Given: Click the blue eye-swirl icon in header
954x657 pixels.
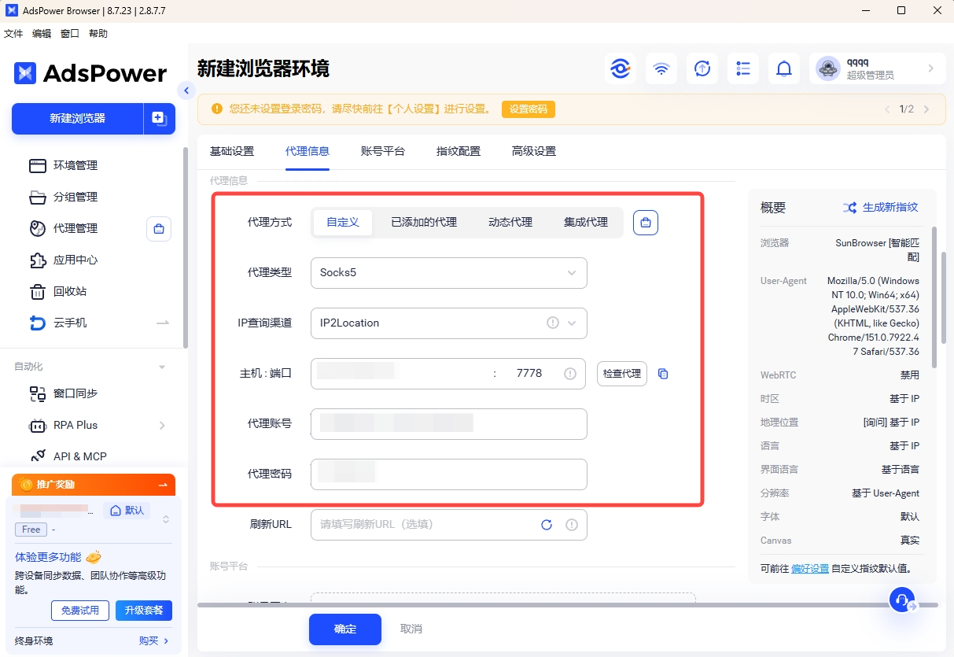Looking at the screenshot, I should [x=621, y=68].
